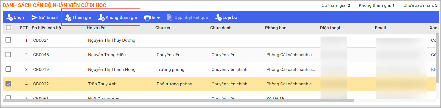441x108 pixels.
Task: Click the Không tham gia button label
Action: click(x=121, y=17)
